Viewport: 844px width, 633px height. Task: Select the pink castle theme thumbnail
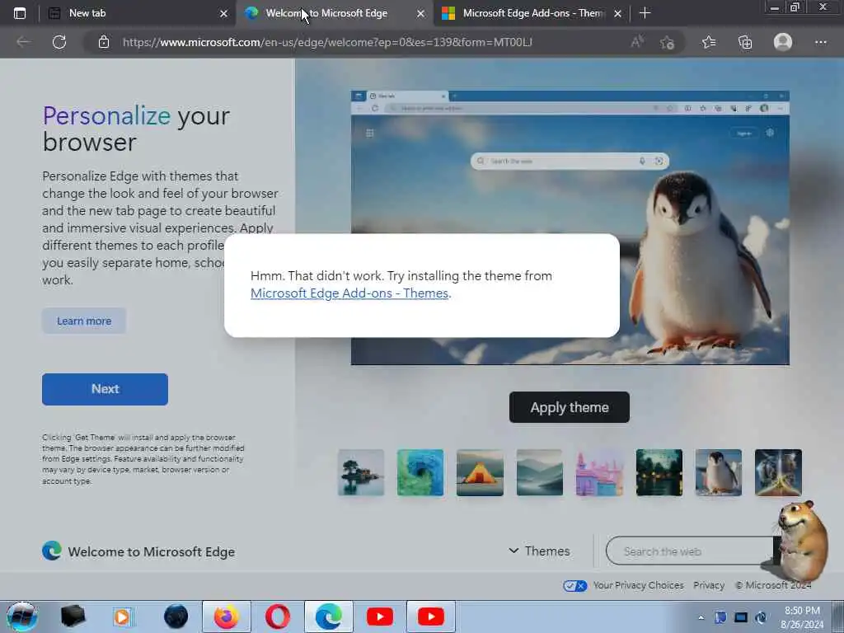[599, 472]
